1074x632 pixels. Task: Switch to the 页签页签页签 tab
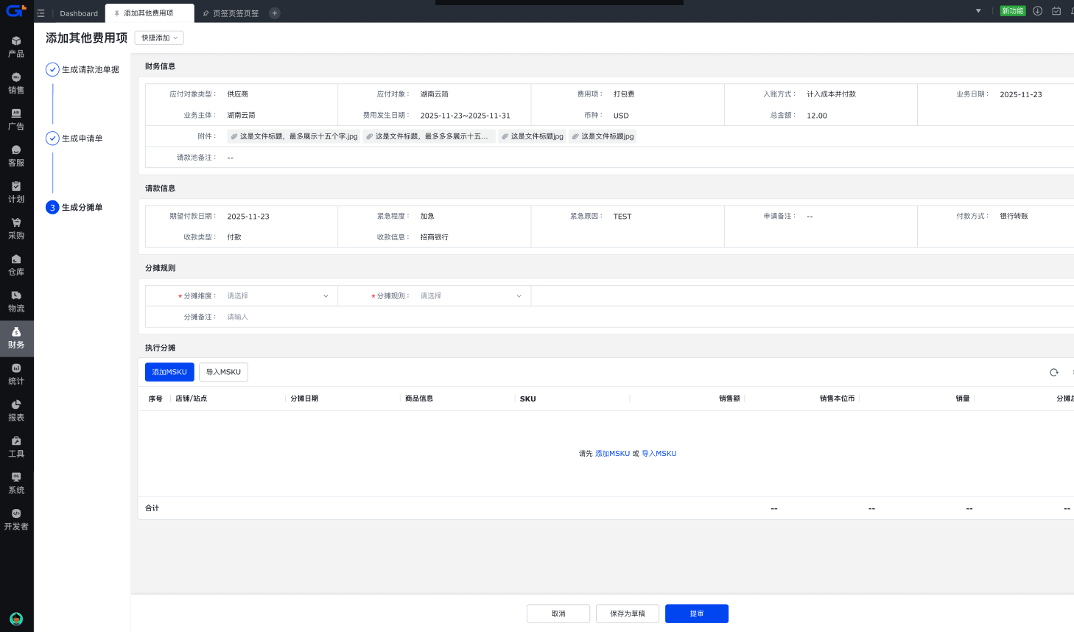point(235,13)
